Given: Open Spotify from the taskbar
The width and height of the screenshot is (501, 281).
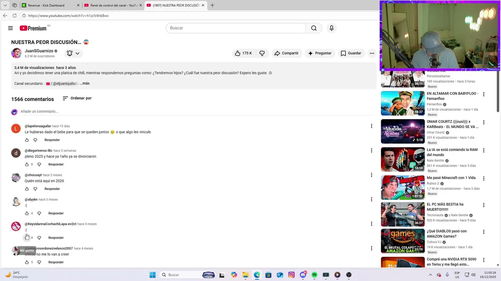Looking at the screenshot, I should click(x=314, y=275).
